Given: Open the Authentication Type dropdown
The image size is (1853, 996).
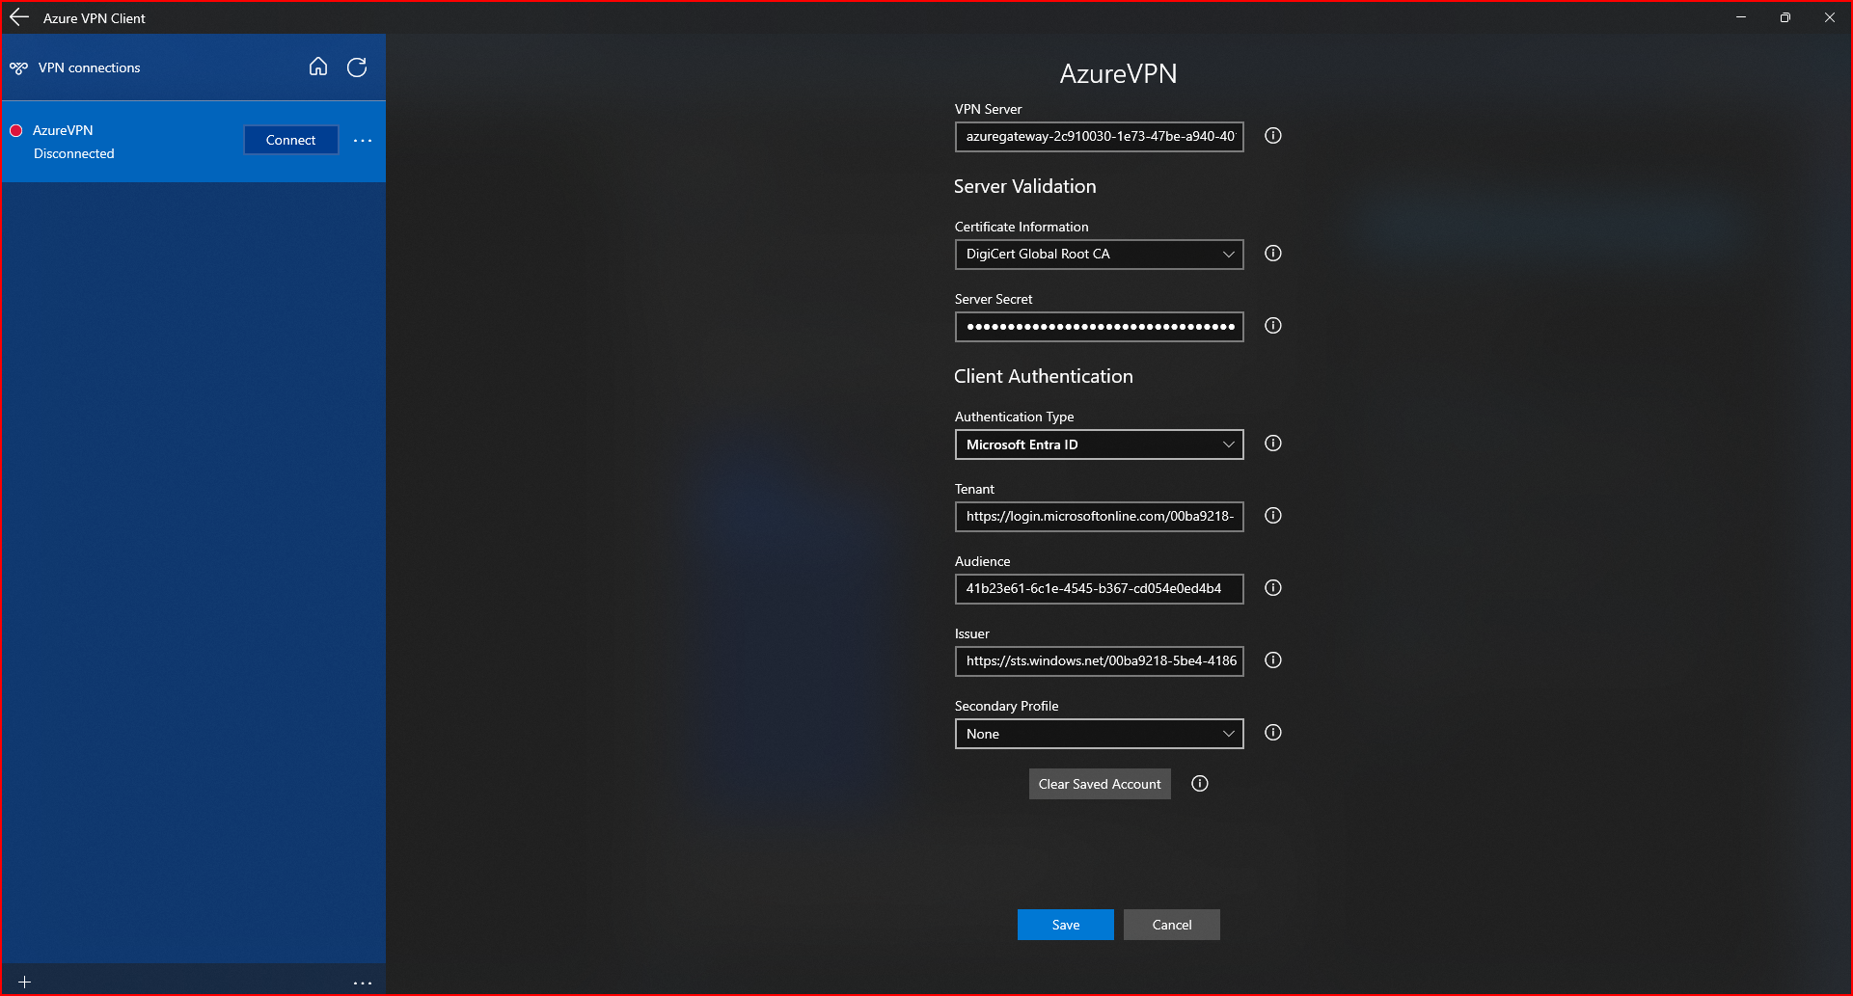Looking at the screenshot, I should tap(1099, 444).
